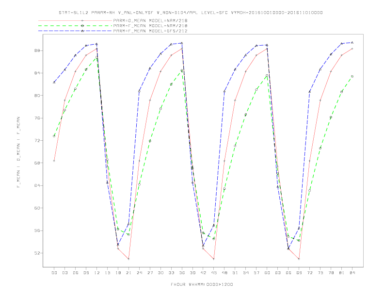
Task: Click the green circle marker in legend
Action: pyautogui.click(x=82, y=26)
